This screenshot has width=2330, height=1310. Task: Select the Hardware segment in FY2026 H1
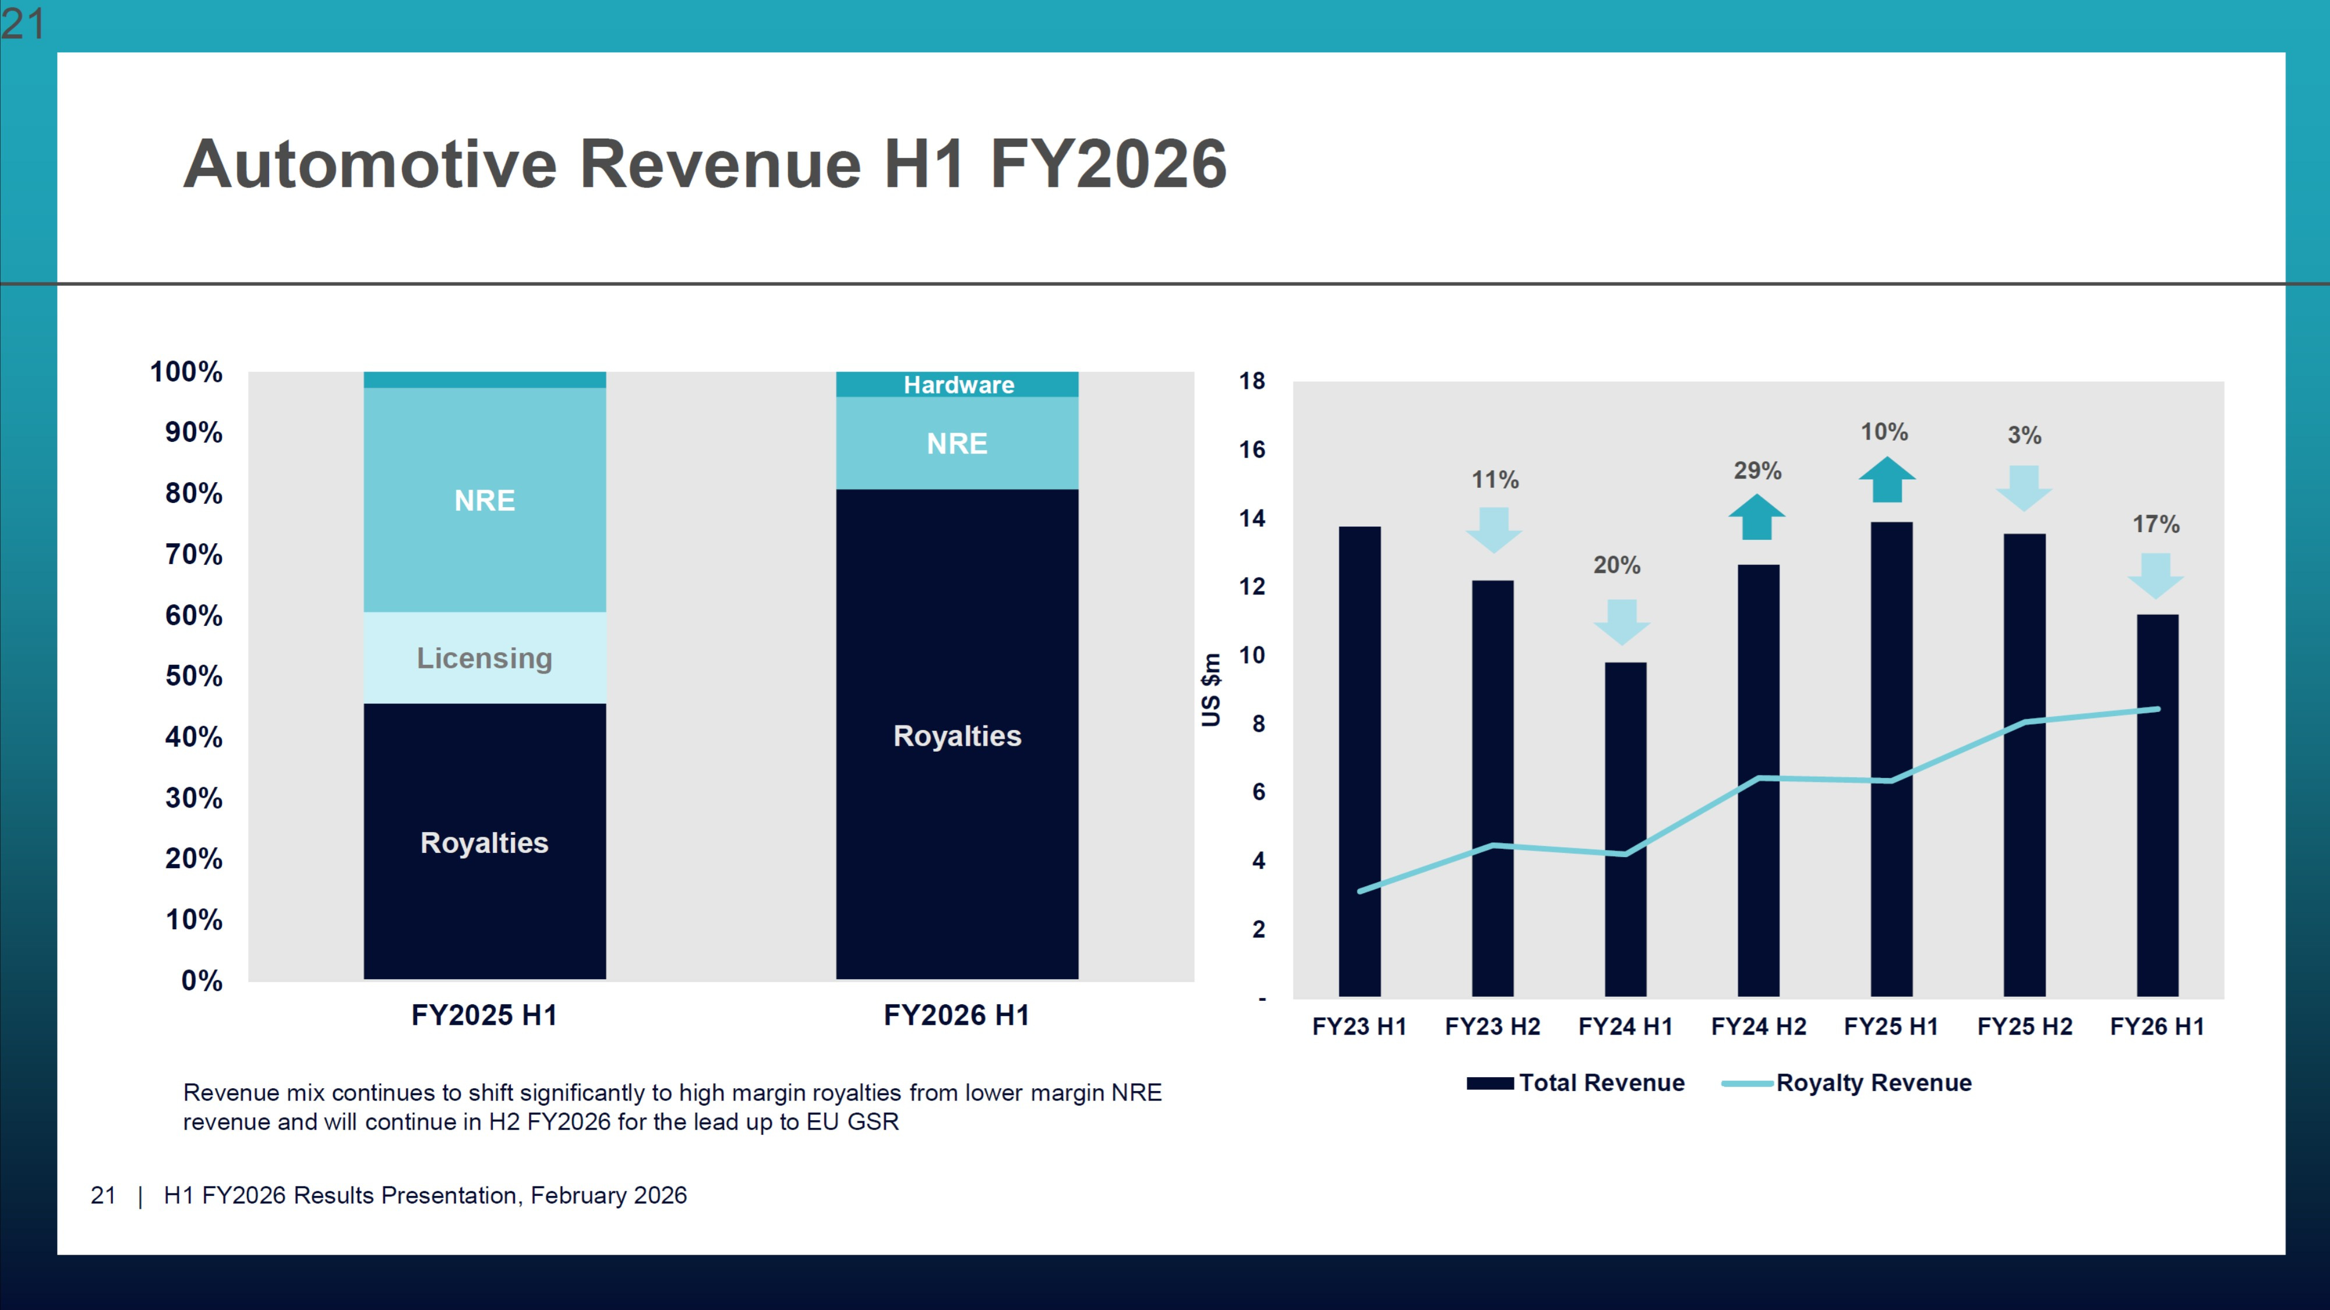pyautogui.click(x=957, y=384)
